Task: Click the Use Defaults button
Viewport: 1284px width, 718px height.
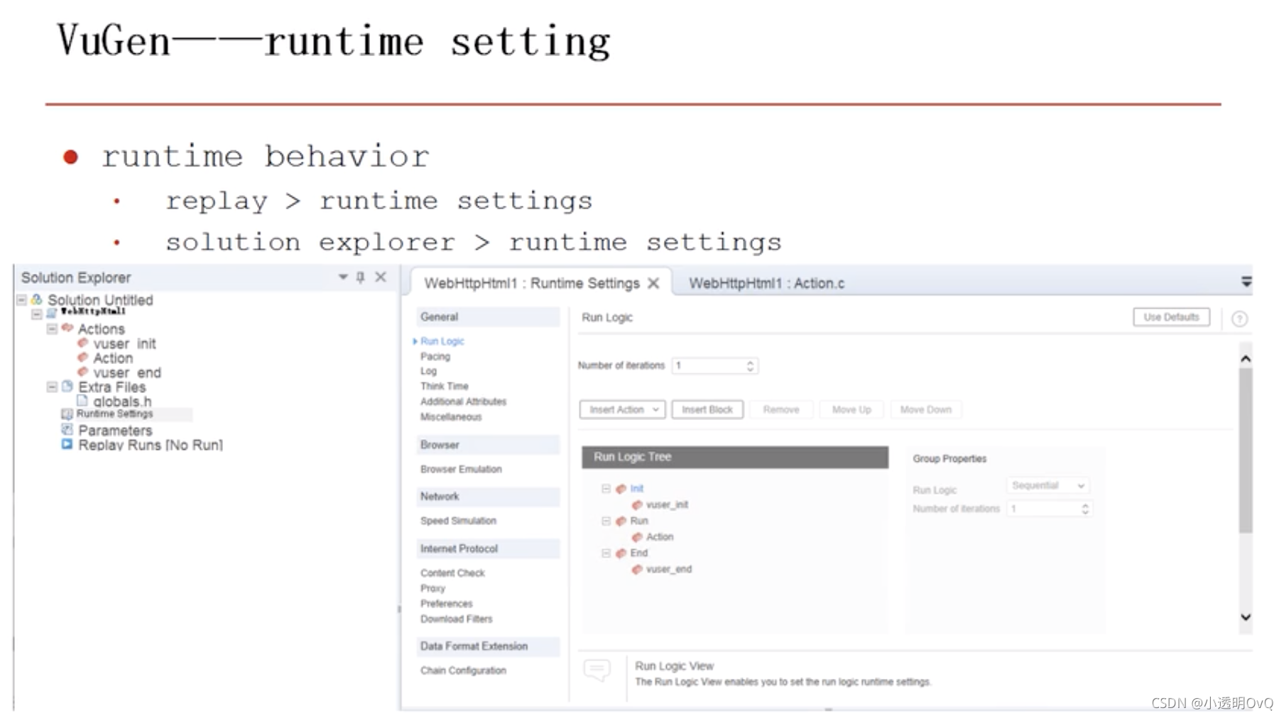Action: tap(1171, 317)
